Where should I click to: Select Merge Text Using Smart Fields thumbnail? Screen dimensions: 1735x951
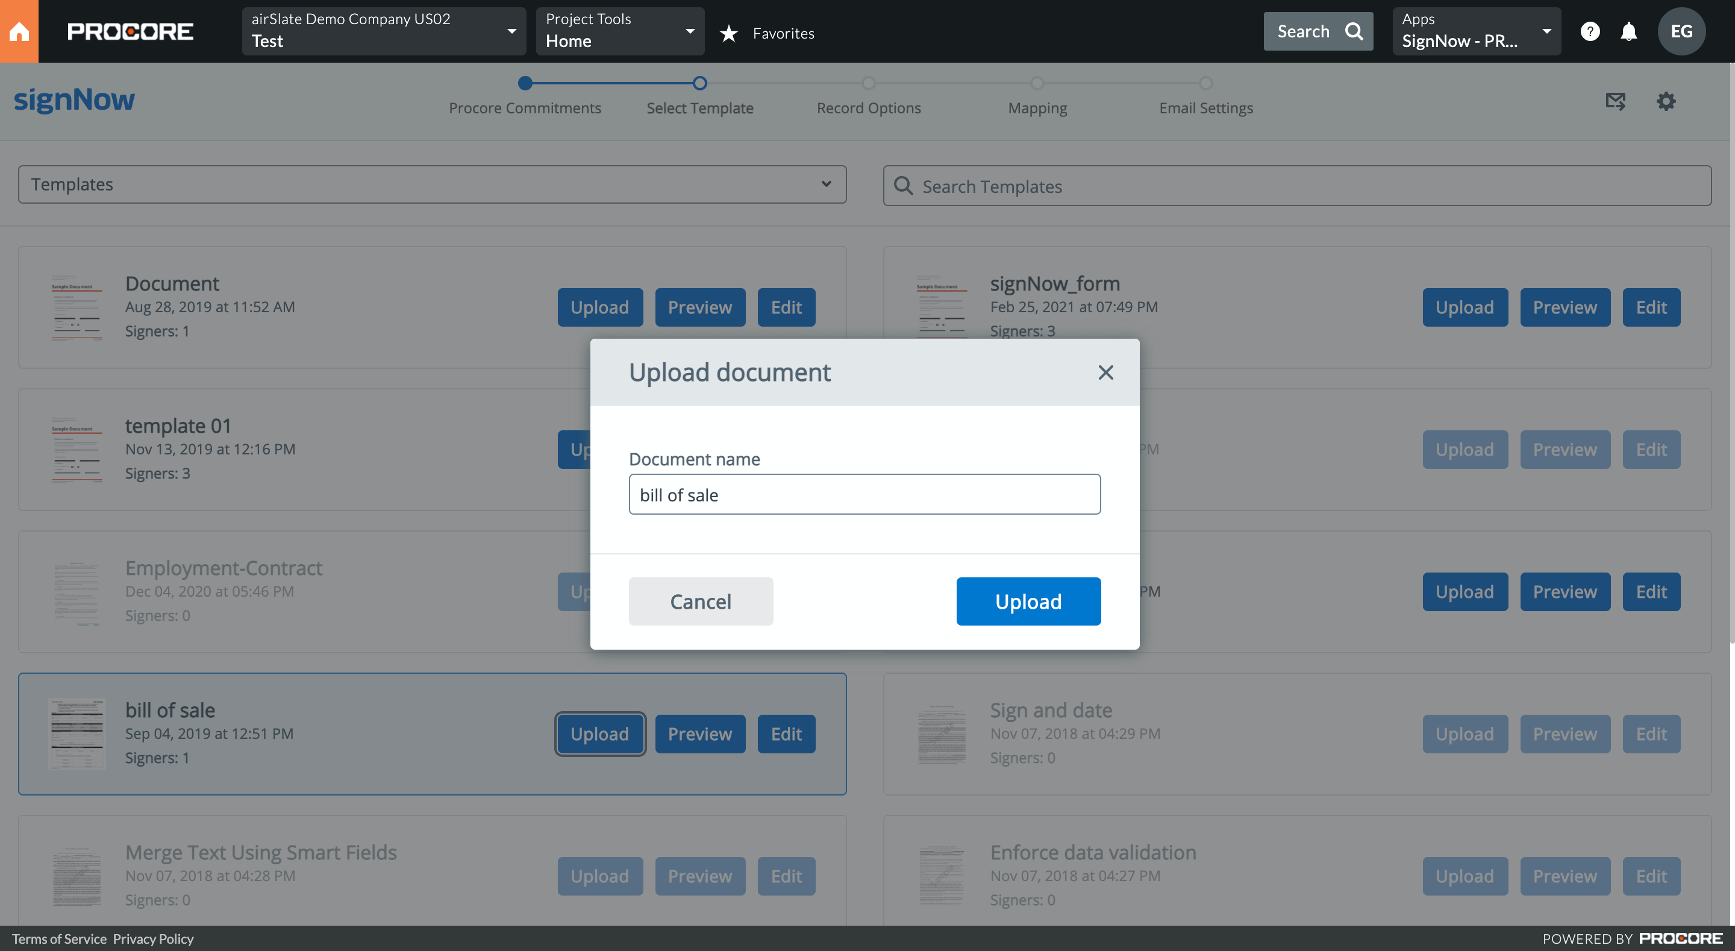tap(77, 876)
